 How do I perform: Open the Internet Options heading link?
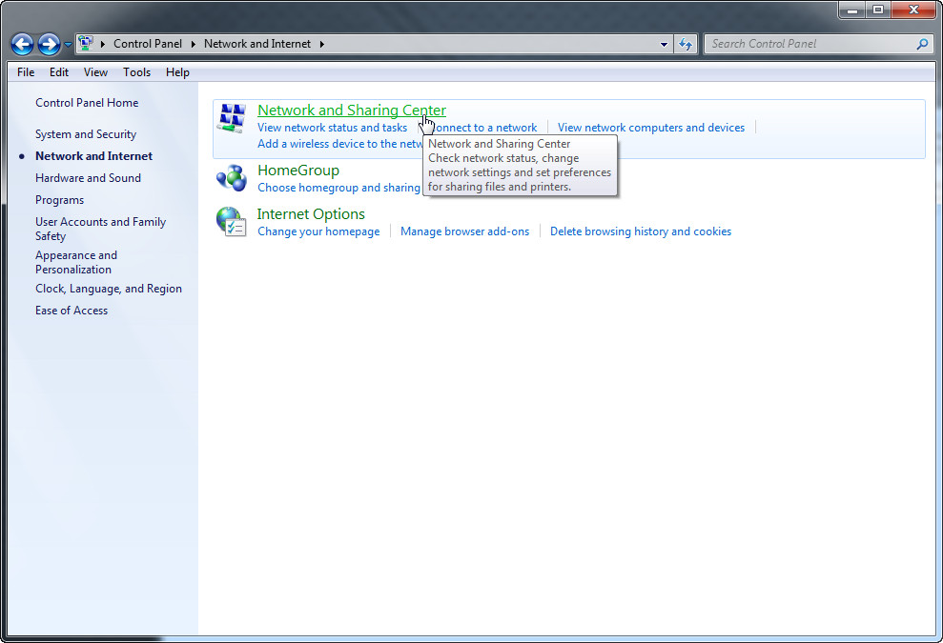point(311,214)
